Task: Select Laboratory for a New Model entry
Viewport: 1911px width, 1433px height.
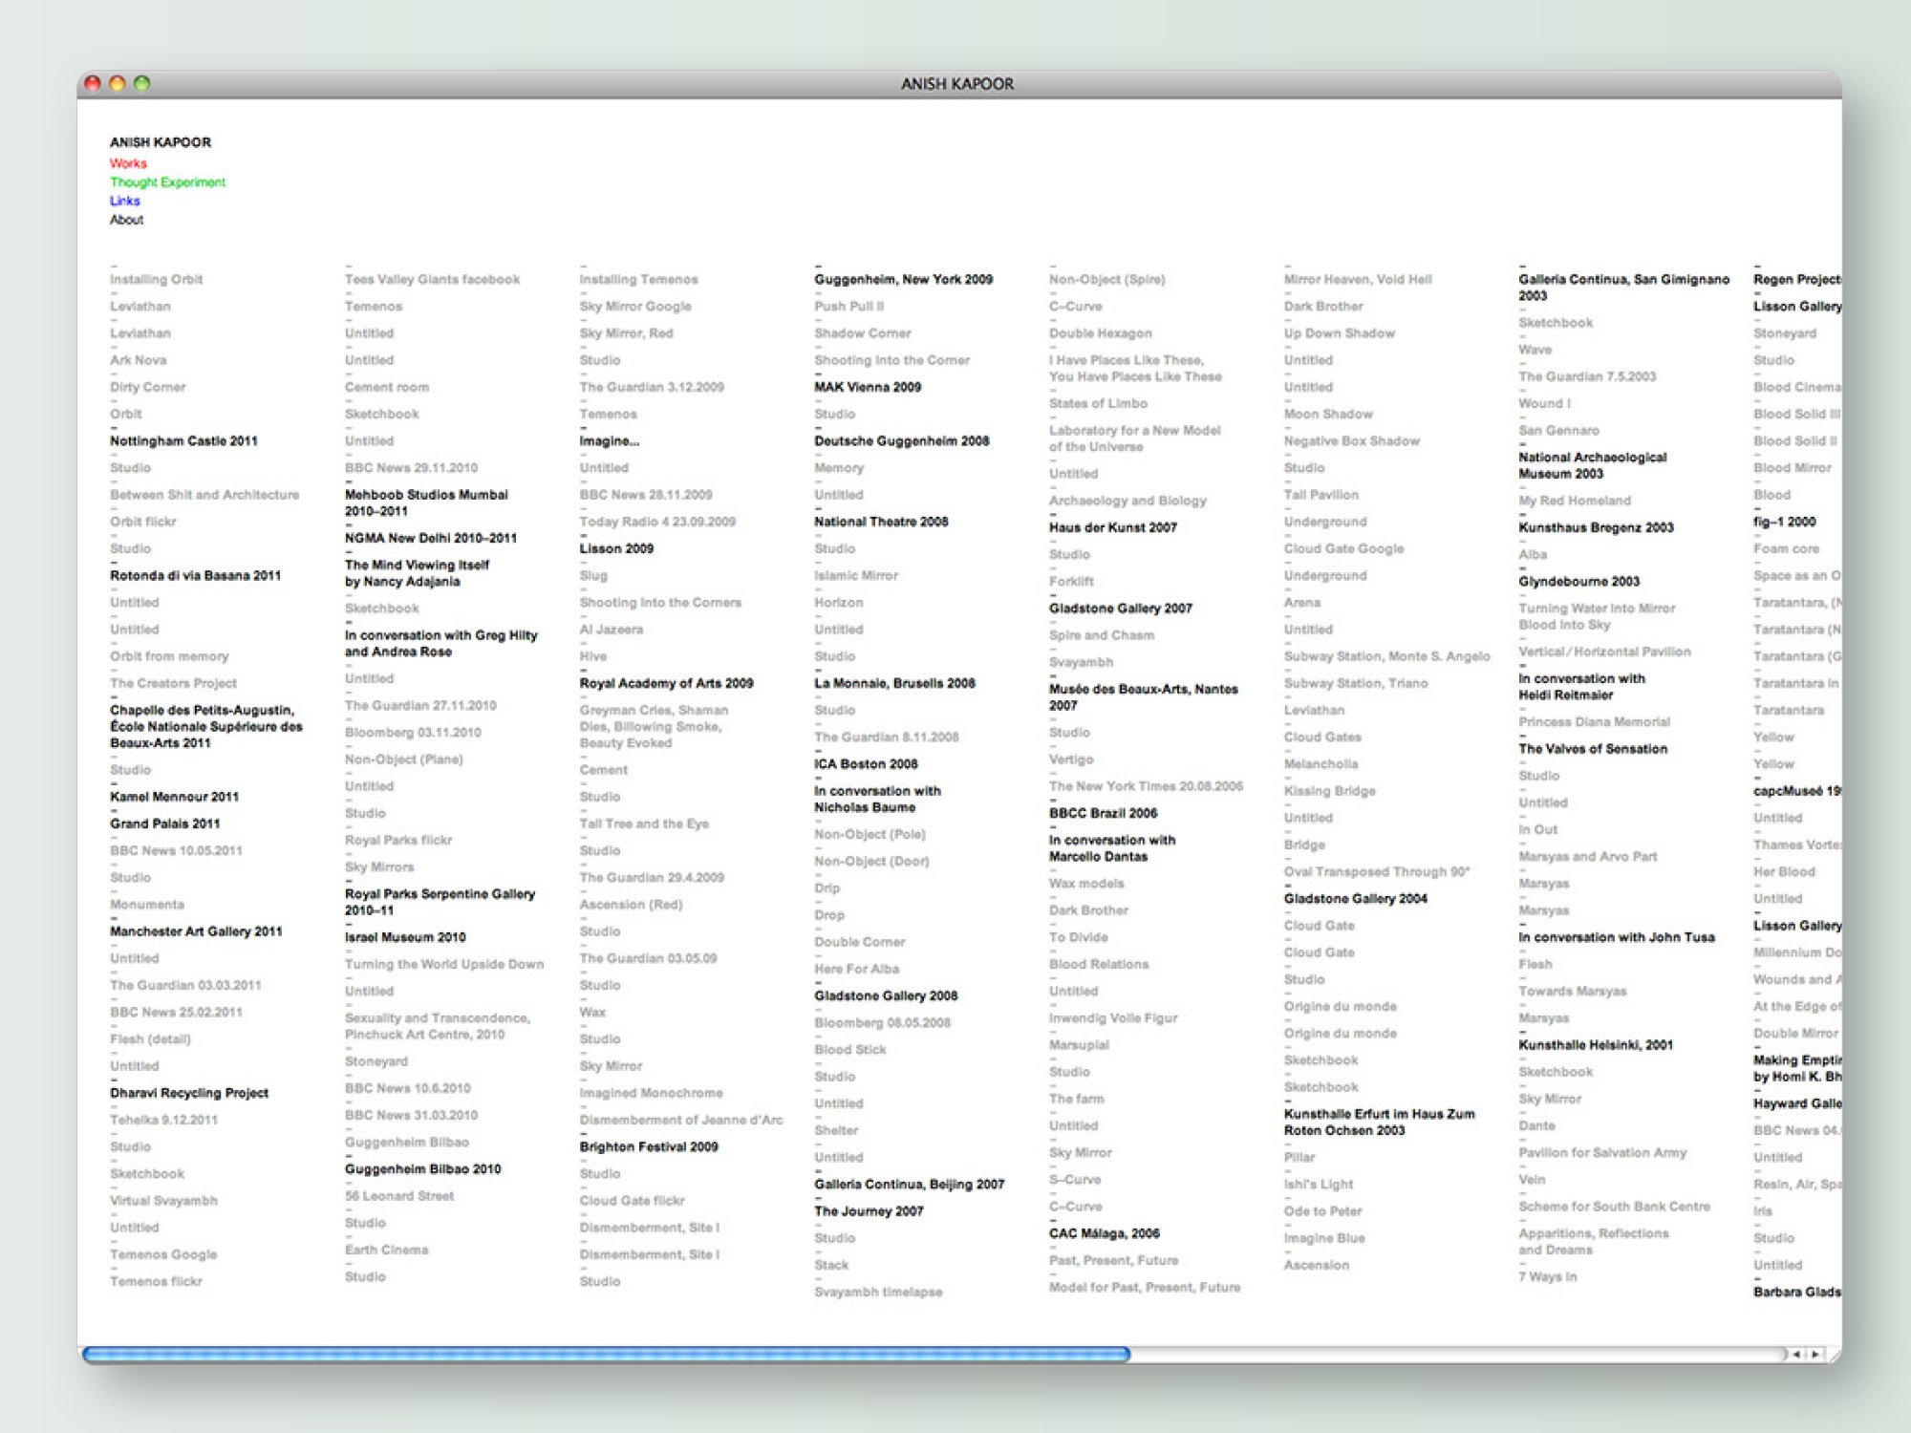Action: [1134, 438]
